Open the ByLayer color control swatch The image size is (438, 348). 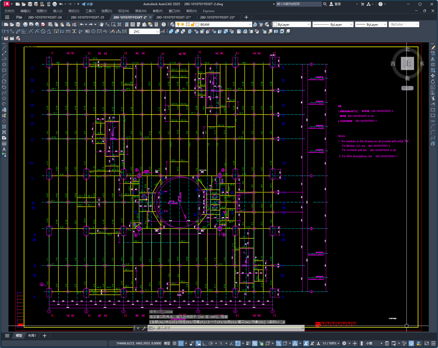pos(275,24)
